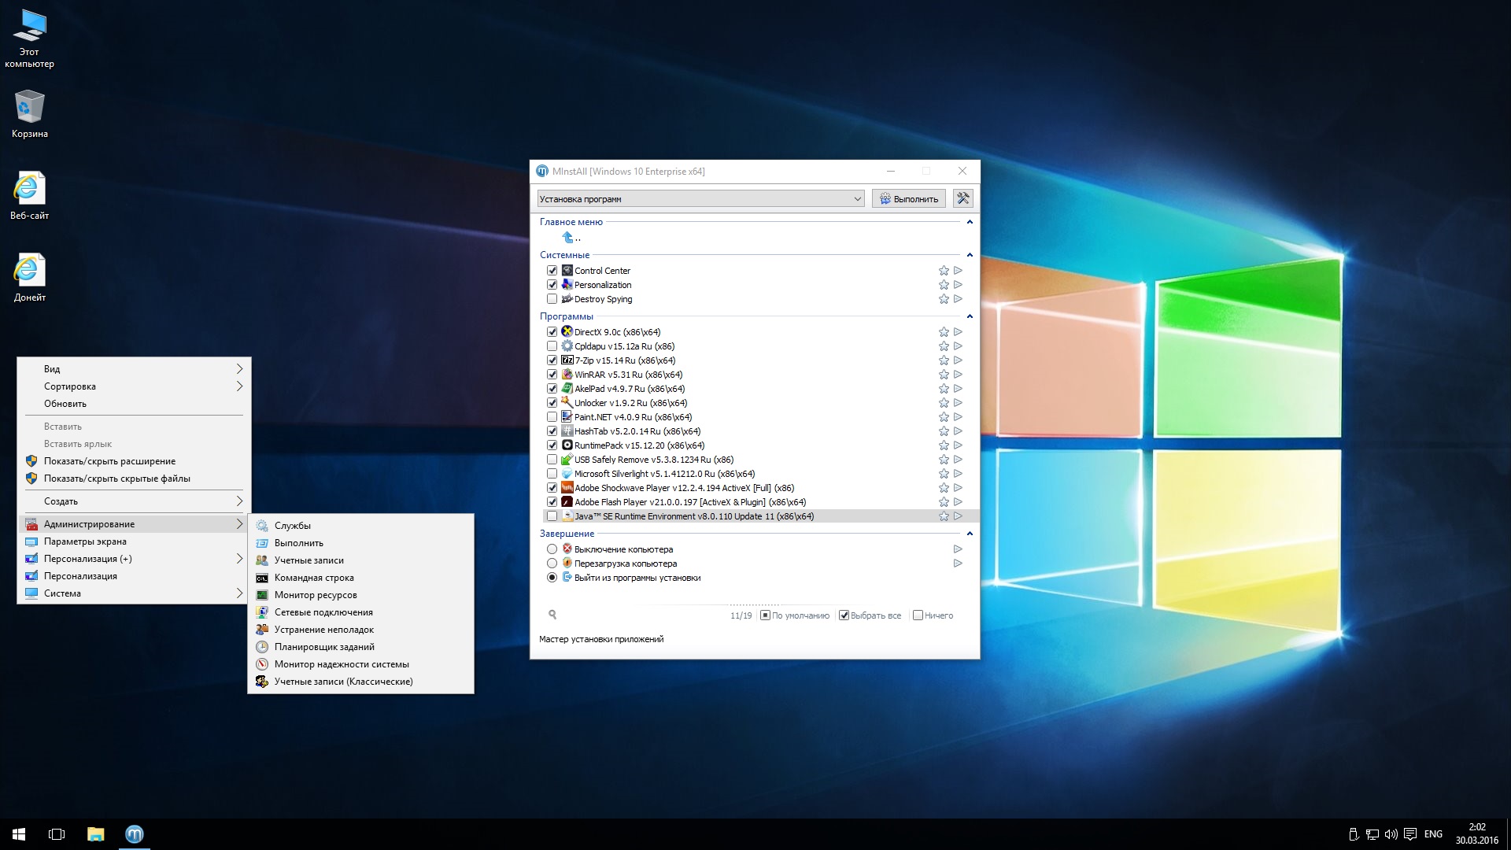The image size is (1511, 850).
Task: Choose Показать/скрыть расширение menu item
Action: click(x=134, y=461)
